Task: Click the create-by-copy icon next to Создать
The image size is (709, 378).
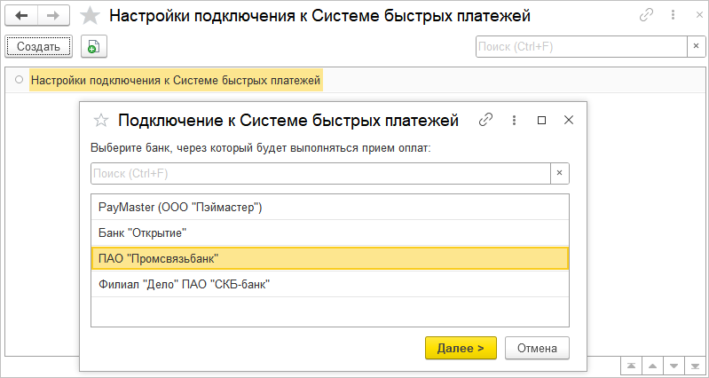Action: [x=92, y=47]
